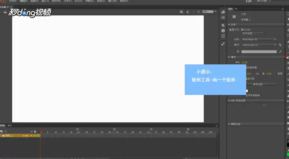This screenshot has width=289, height=159.
Task: Open the 视图(V) menu
Action: click(35, 1)
